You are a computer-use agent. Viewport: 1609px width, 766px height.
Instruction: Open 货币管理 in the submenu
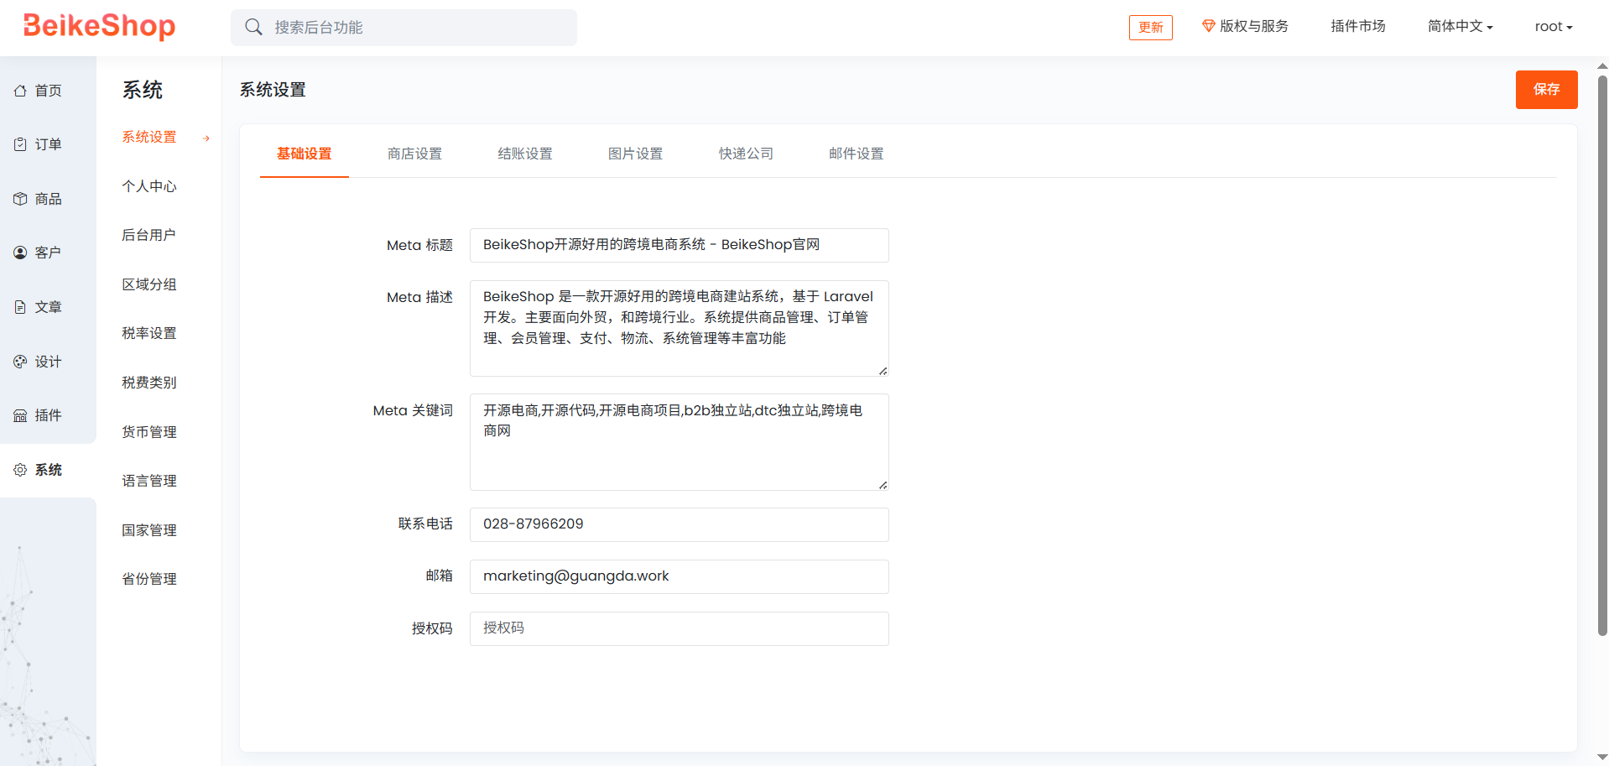[149, 432]
